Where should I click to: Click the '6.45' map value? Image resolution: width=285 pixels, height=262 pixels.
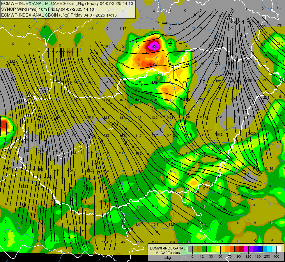(122, 242)
